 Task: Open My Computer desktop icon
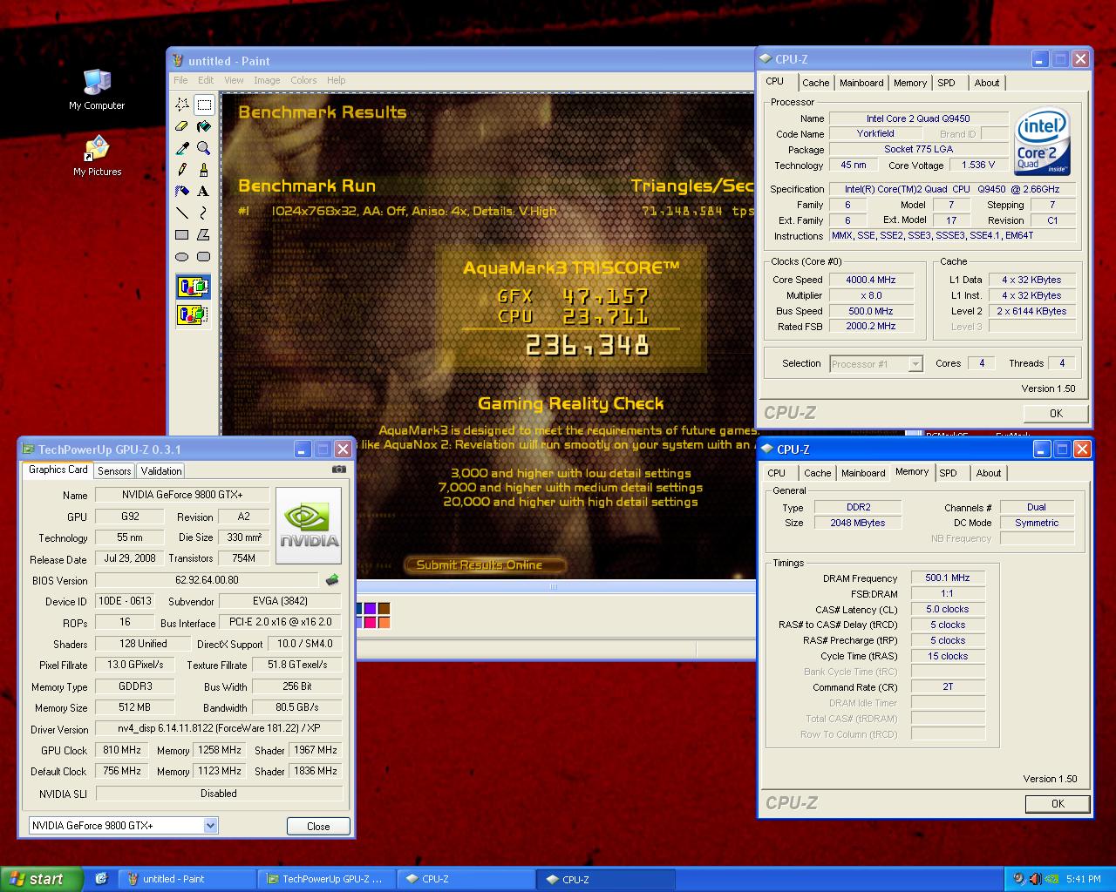pyautogui.click(x=97, y=89)
